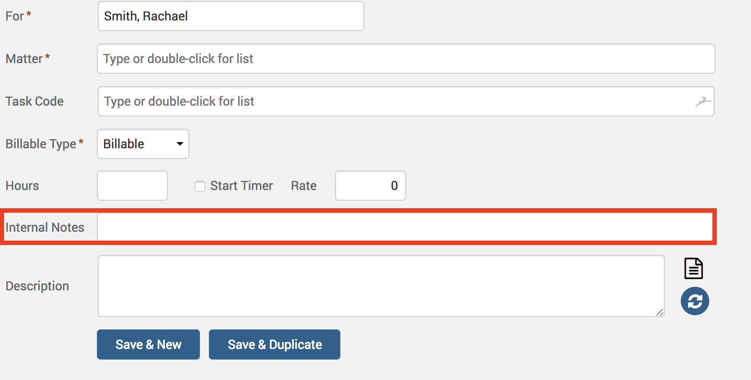Click the "Internal Notes" label

(45, 227)
